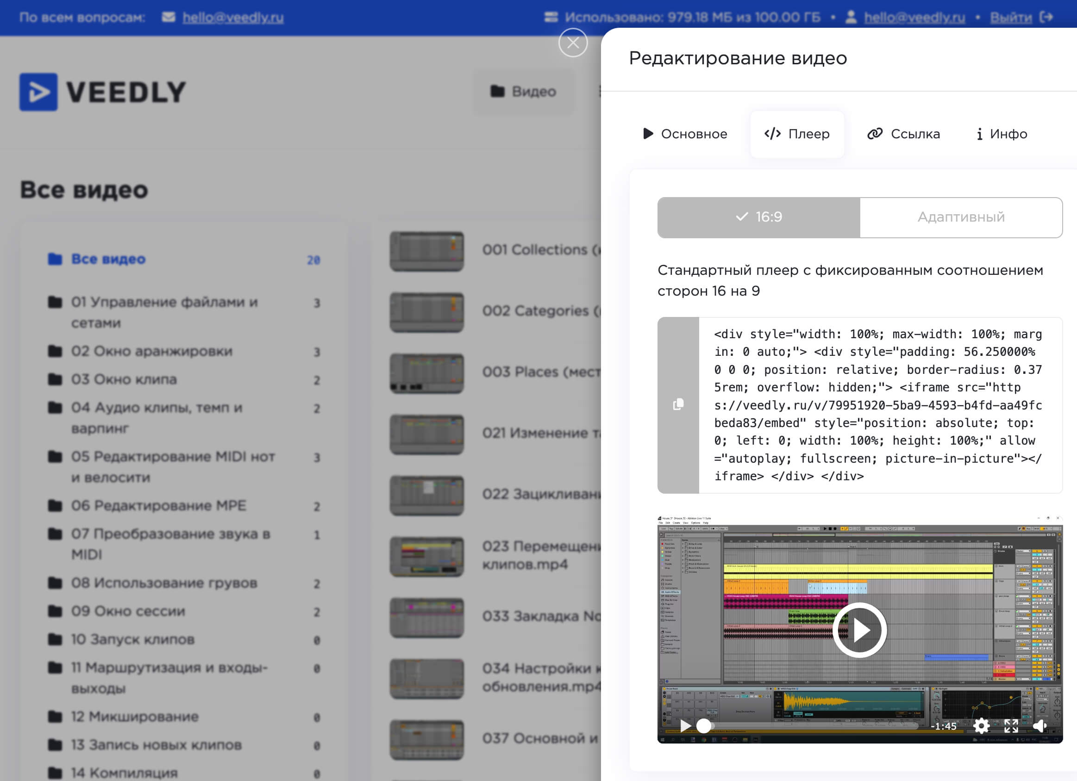Copy the embed code using the copy icon
The image size is (1077, 781).
(x=678, y=404)
